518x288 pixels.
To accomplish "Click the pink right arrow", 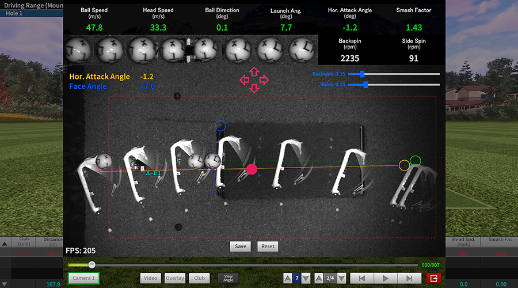I will click(x=264, y=80).
